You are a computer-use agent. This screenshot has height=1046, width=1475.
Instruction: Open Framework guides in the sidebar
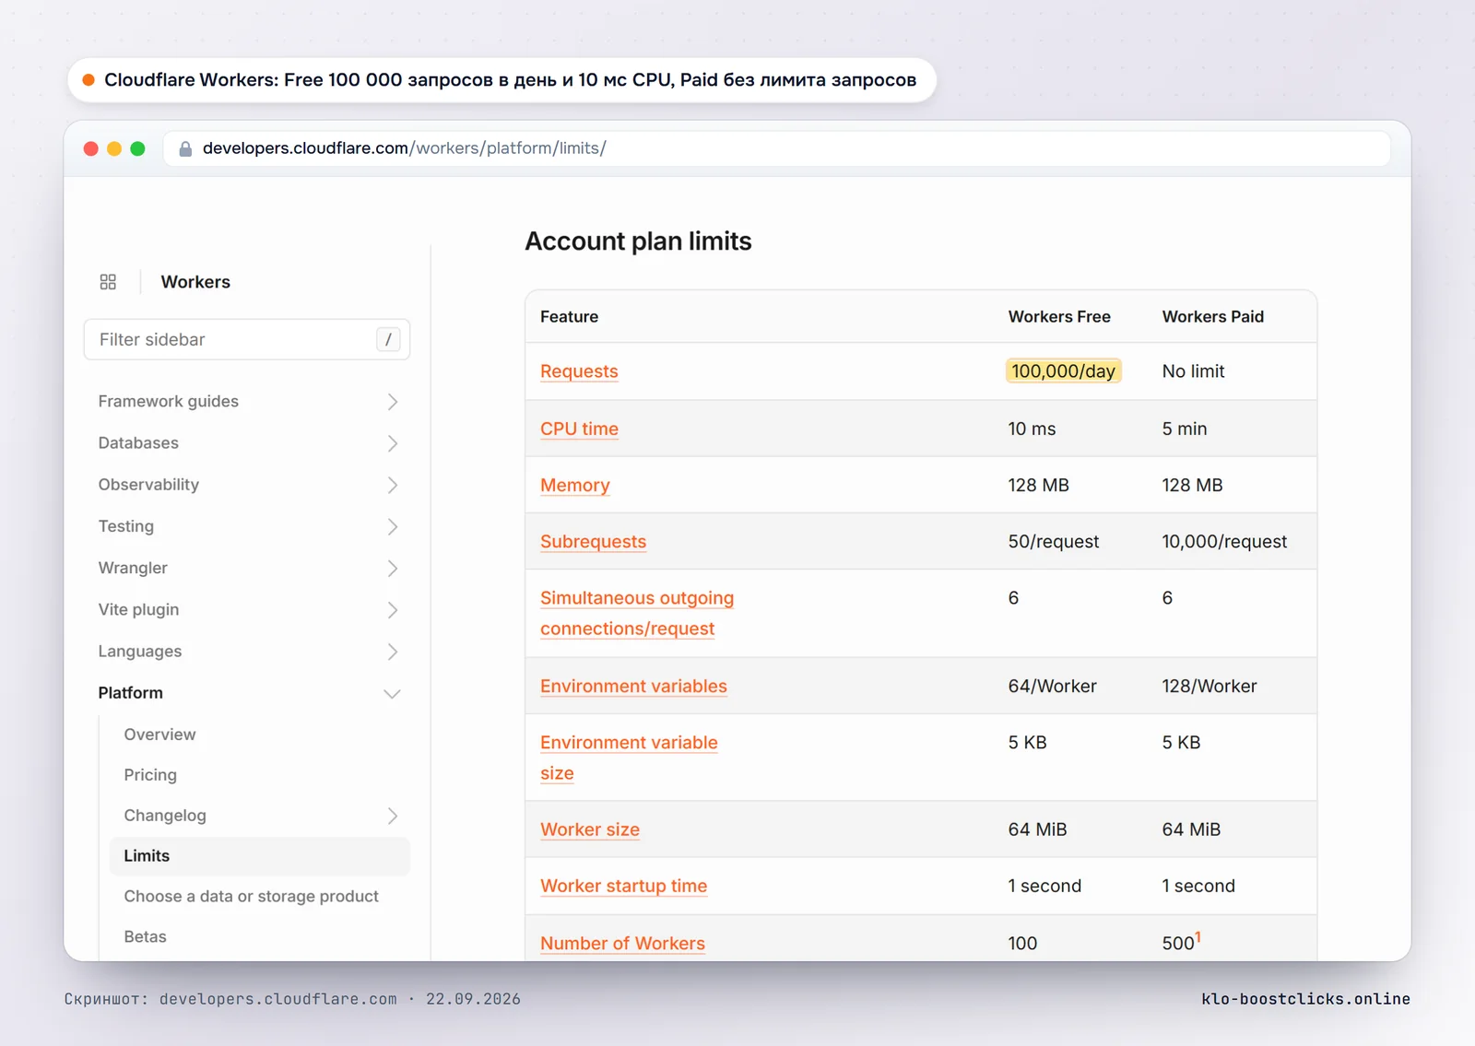click(x=169, y=402)
